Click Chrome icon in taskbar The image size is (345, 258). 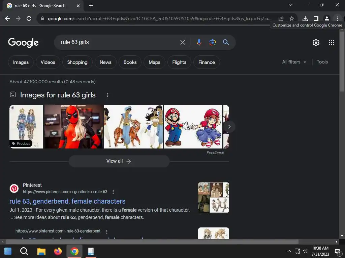coord(74,251)
